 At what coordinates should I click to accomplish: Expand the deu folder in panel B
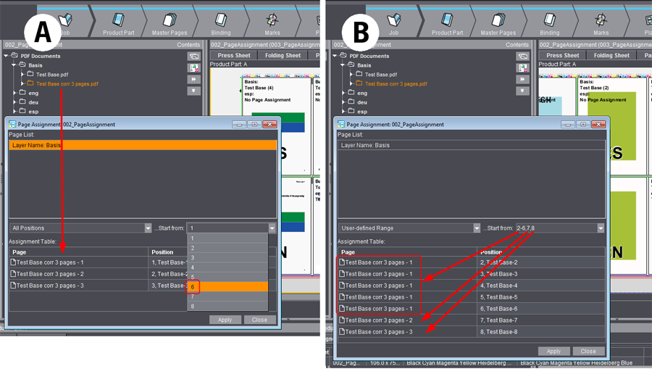pyautogui.click(x=343, y=102)
